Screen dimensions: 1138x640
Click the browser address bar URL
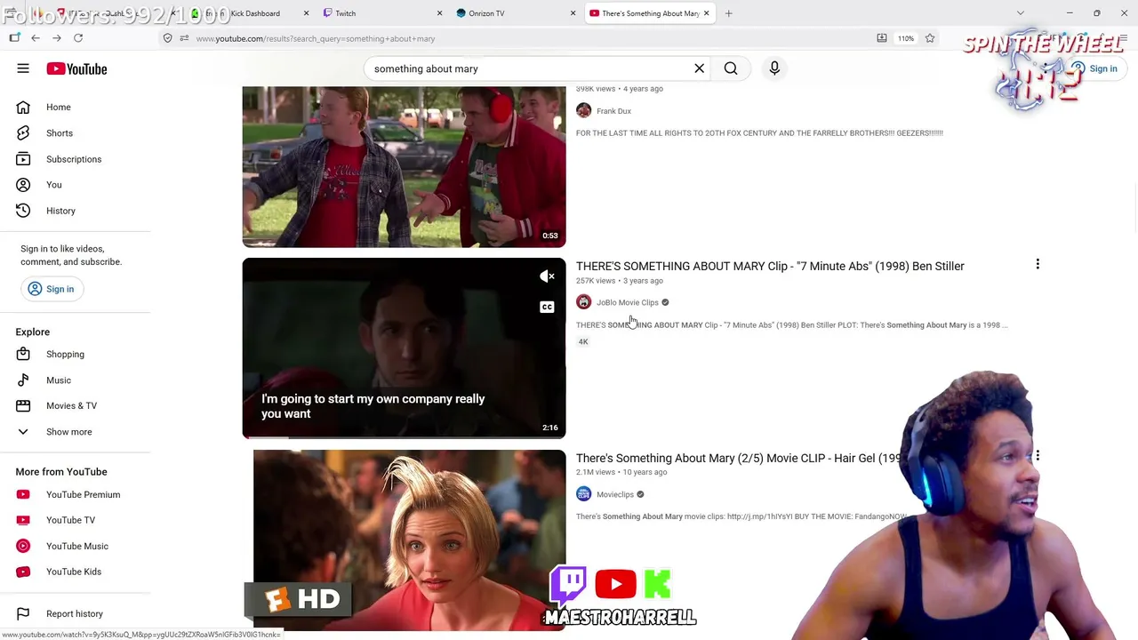tap(316, 39)
